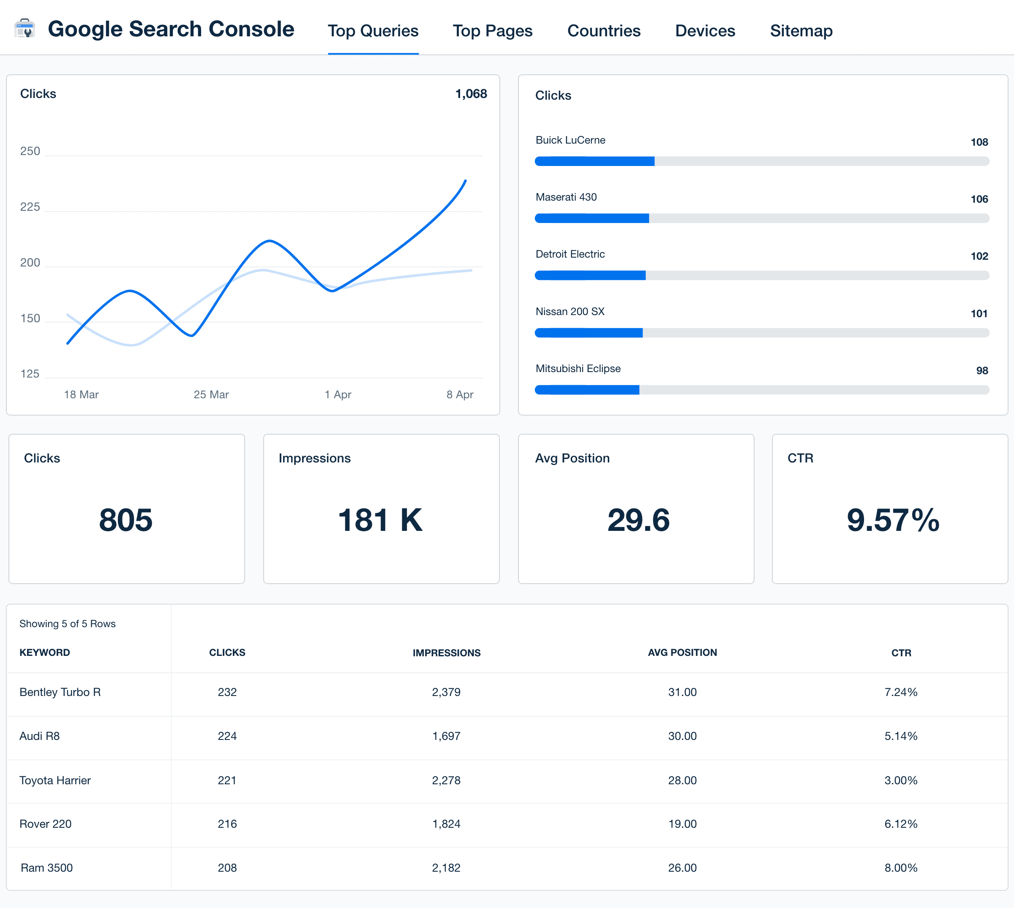Go to the Sitemap tab

click(800, 31)
